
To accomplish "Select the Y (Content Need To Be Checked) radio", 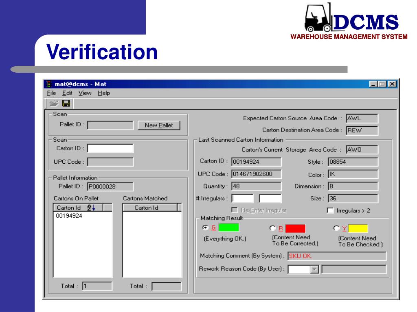I will pyautogui.click(x=336, y=228).
